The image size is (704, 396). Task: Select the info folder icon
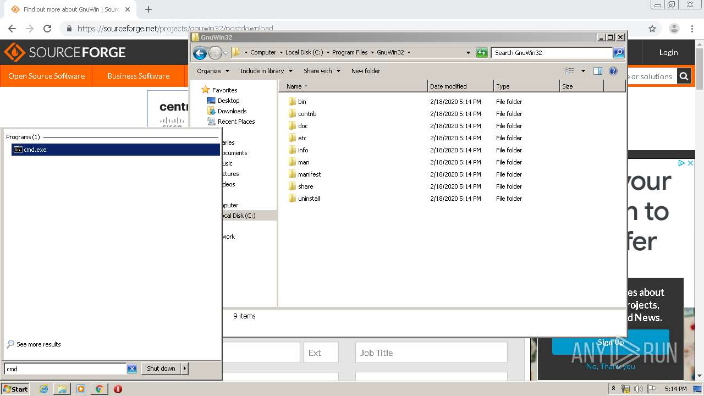click(292, 150)
